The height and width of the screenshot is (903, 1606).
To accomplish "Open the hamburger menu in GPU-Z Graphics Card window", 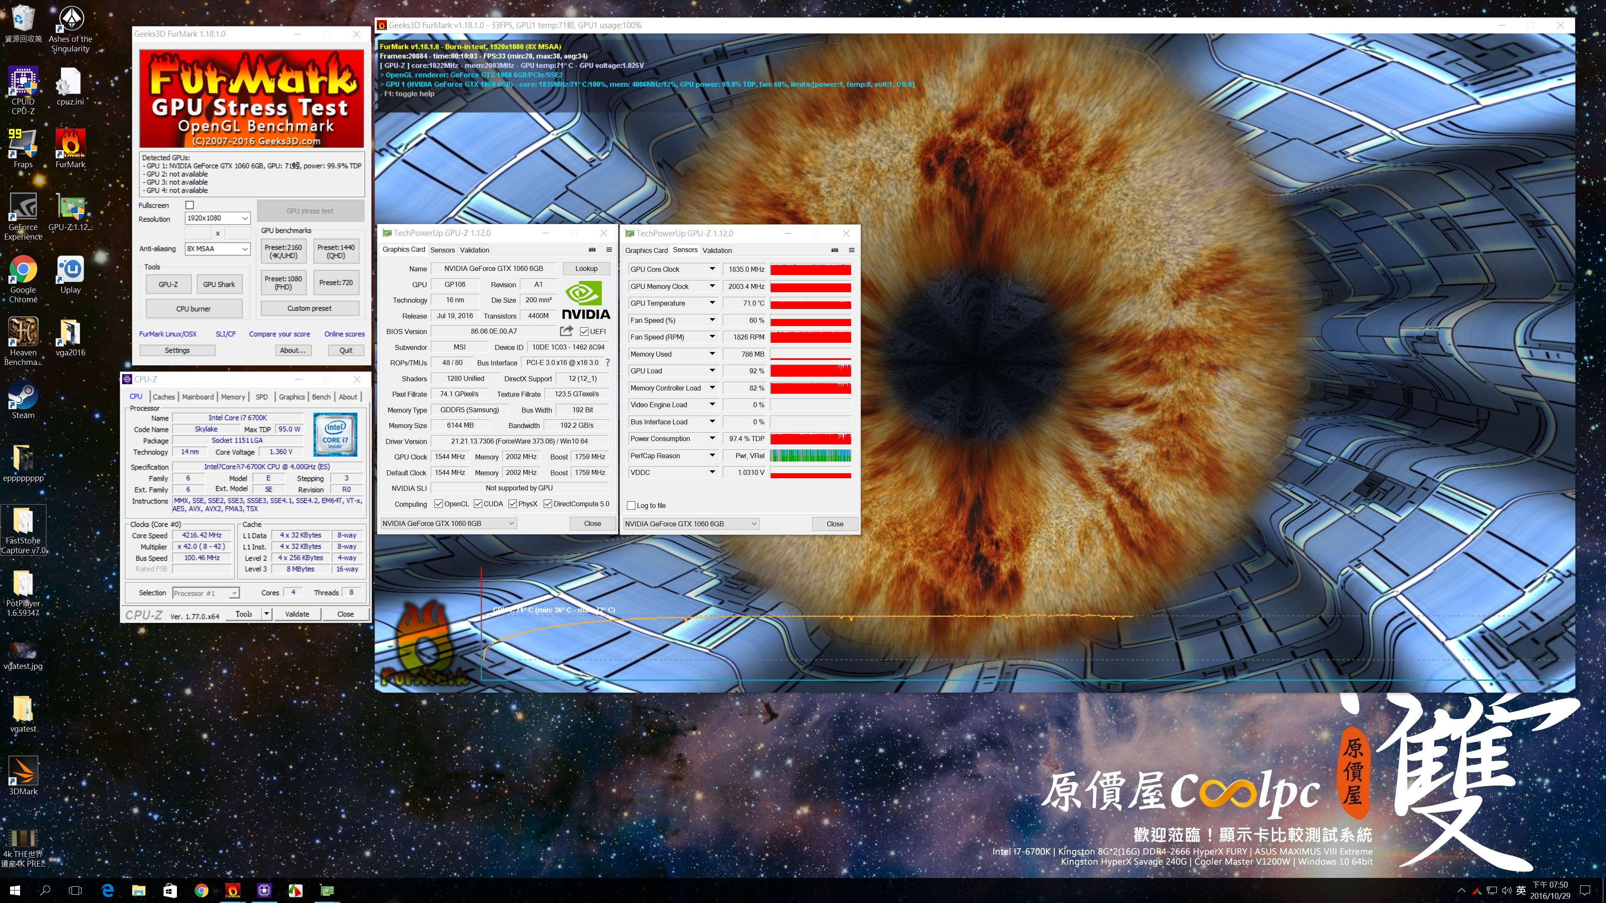I will (x=609, y=249).
